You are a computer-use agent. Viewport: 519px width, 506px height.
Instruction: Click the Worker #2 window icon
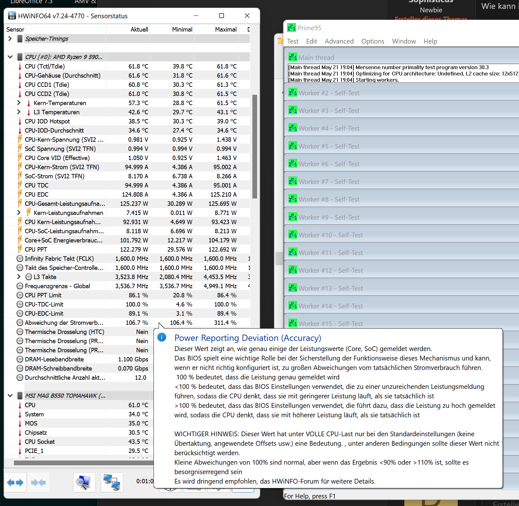[293, 93]
